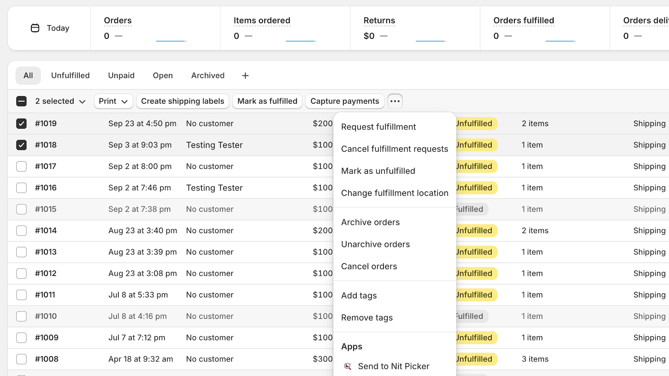Open the Today date range picker
The width and height of the screenshot is (669, 376).
pyautogui.click(x=50, y=28)
